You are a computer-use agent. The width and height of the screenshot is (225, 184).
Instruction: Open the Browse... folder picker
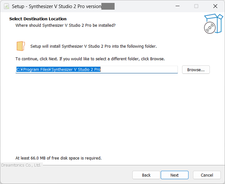[x=196, y=70]
